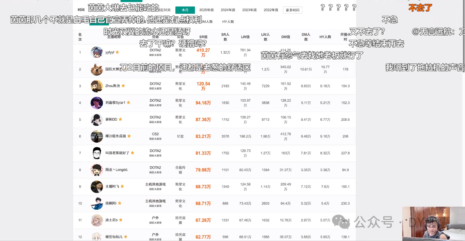Image resolution: width=465 pixels, height=241 pixels.
Task: Sort by the HY人数 column header
Action: click(x=325, y=37)
